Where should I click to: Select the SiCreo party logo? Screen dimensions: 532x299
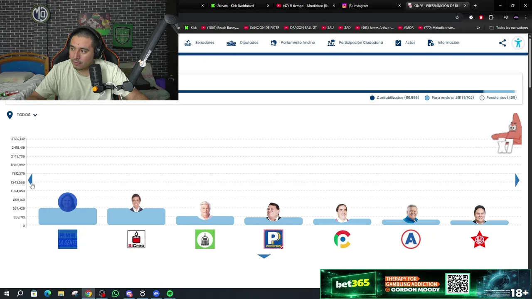coord(136,239)
